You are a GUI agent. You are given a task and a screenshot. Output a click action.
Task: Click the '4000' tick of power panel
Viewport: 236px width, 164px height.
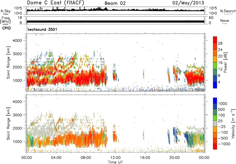[x=17, y=41]
